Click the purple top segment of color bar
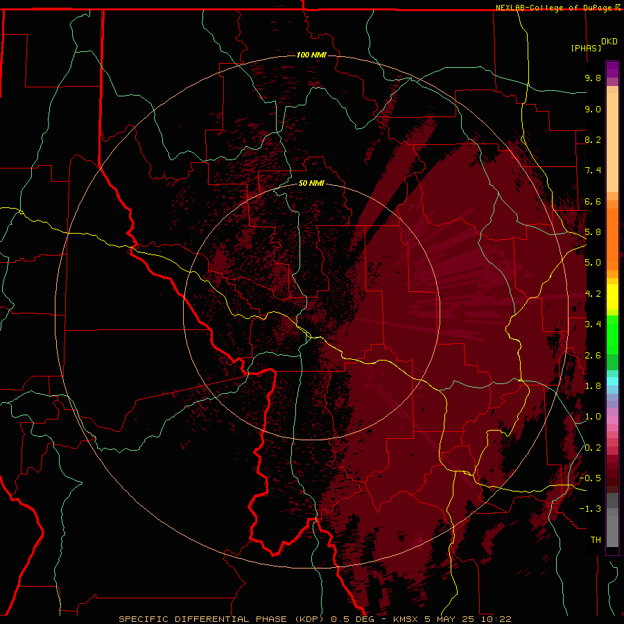Viewport: 624px width, 624px height. [x=612, y=69]
